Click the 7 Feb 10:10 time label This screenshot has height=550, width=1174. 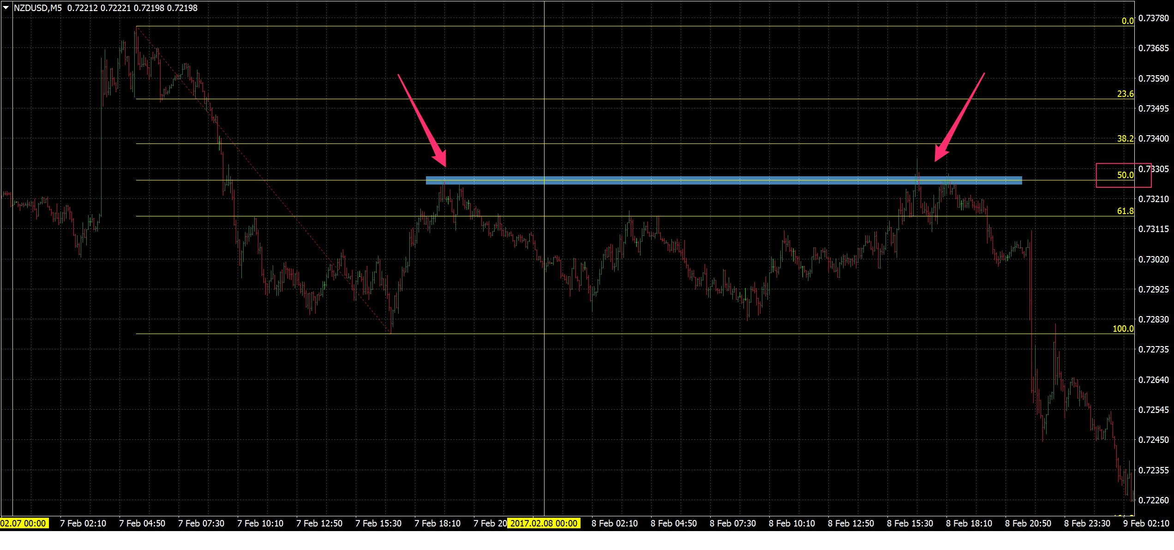click(x=260, y=523)
